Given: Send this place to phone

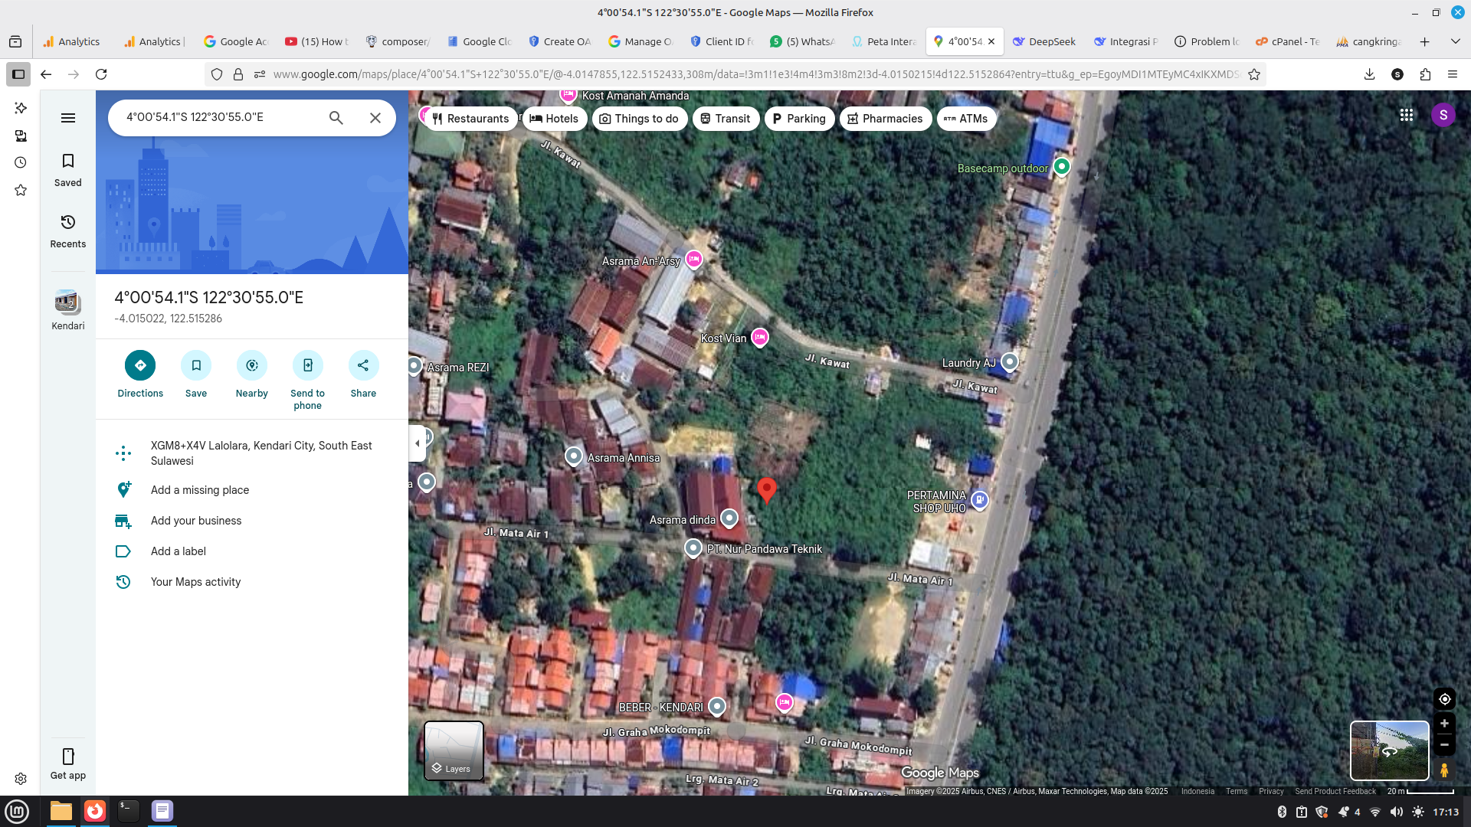Looking at the screenshot, I should point(307,365).
